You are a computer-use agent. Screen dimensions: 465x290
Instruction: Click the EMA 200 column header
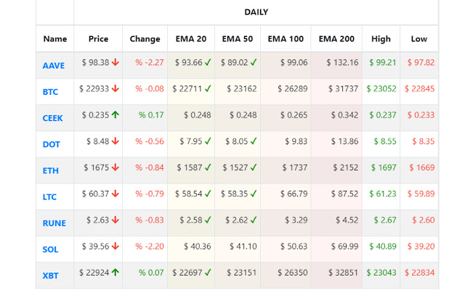(336, 38)
